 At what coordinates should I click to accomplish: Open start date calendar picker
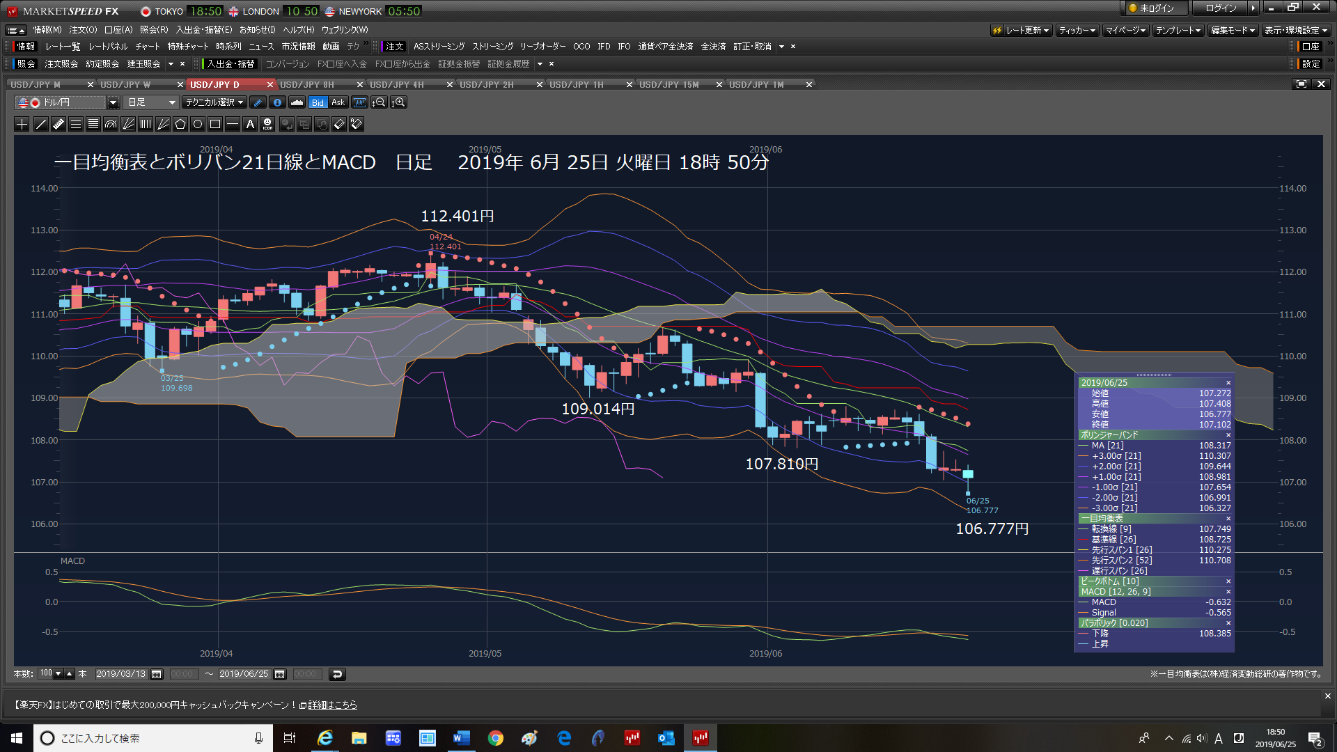(x=157, y=674)
